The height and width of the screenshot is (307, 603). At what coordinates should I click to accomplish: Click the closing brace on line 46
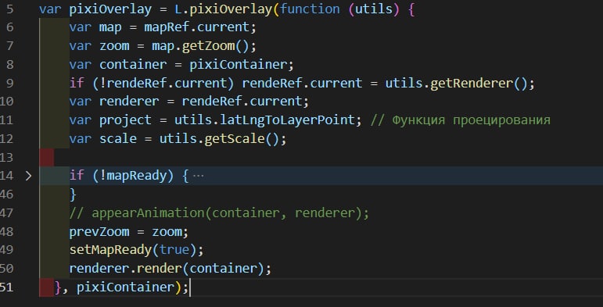click(73, 195)
